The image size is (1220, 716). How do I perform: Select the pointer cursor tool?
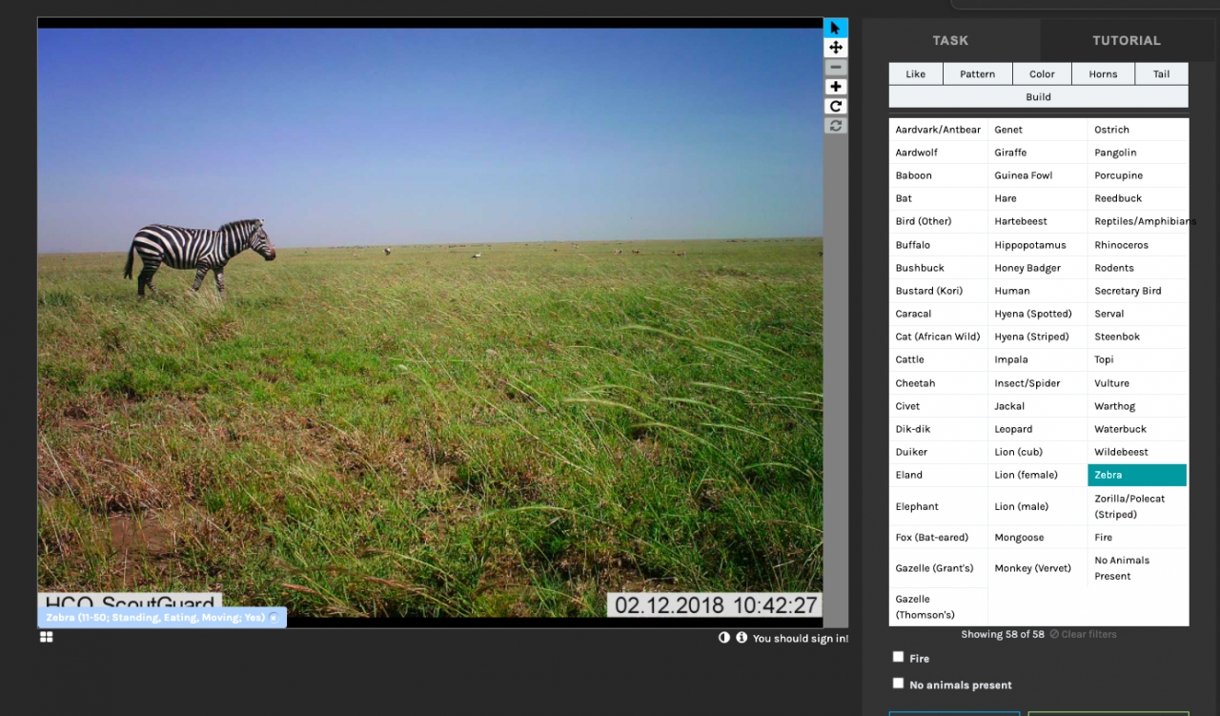click(x=836, y=28)
